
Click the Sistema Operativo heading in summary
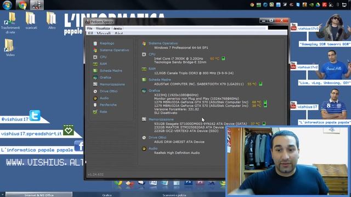tap(163, 43)
